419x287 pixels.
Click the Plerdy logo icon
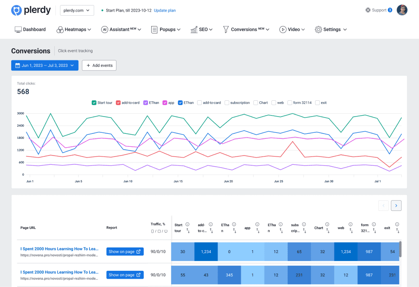(16, 10)
